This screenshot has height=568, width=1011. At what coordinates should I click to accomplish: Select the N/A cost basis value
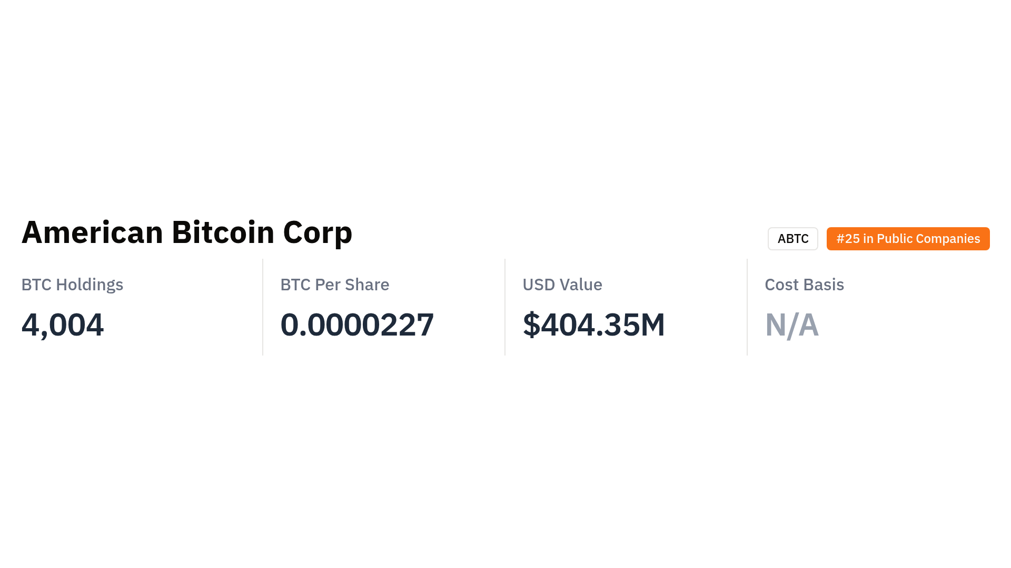pyautogui.click(x=791, y=324)
